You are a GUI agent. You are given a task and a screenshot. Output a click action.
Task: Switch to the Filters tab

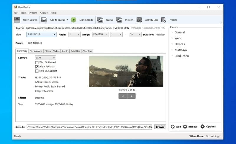click(47, 51)
